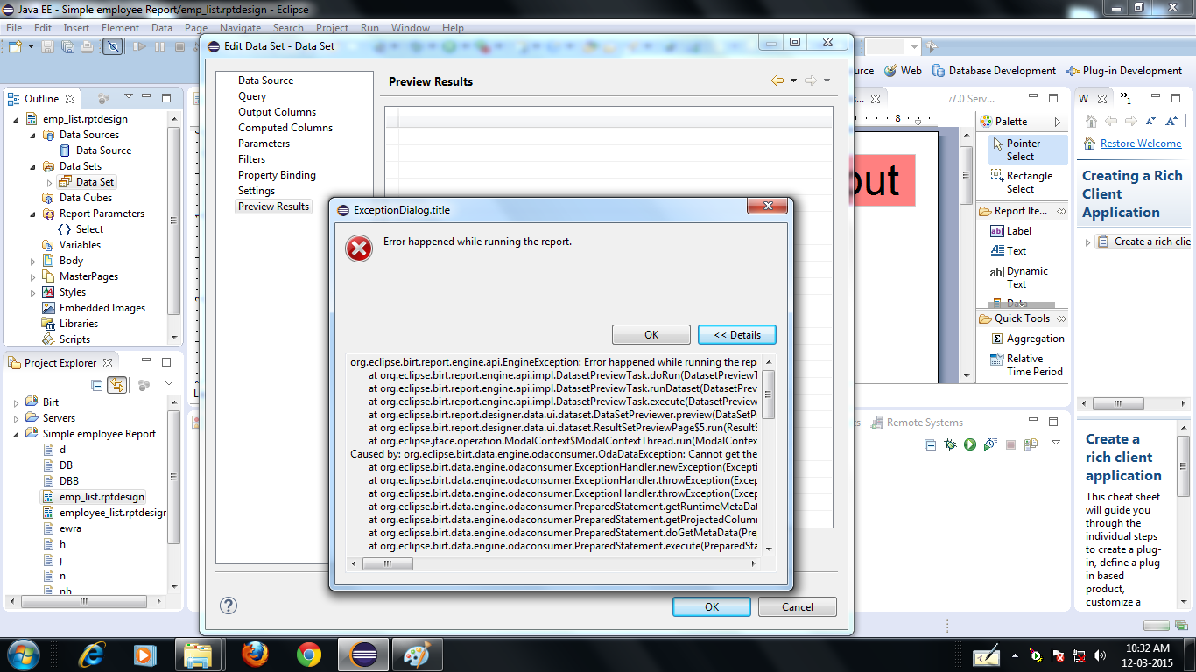Switch to Plug-in Development perspective
The width and height of the screenshot is (1196, 672).
tap(1124, 71)
